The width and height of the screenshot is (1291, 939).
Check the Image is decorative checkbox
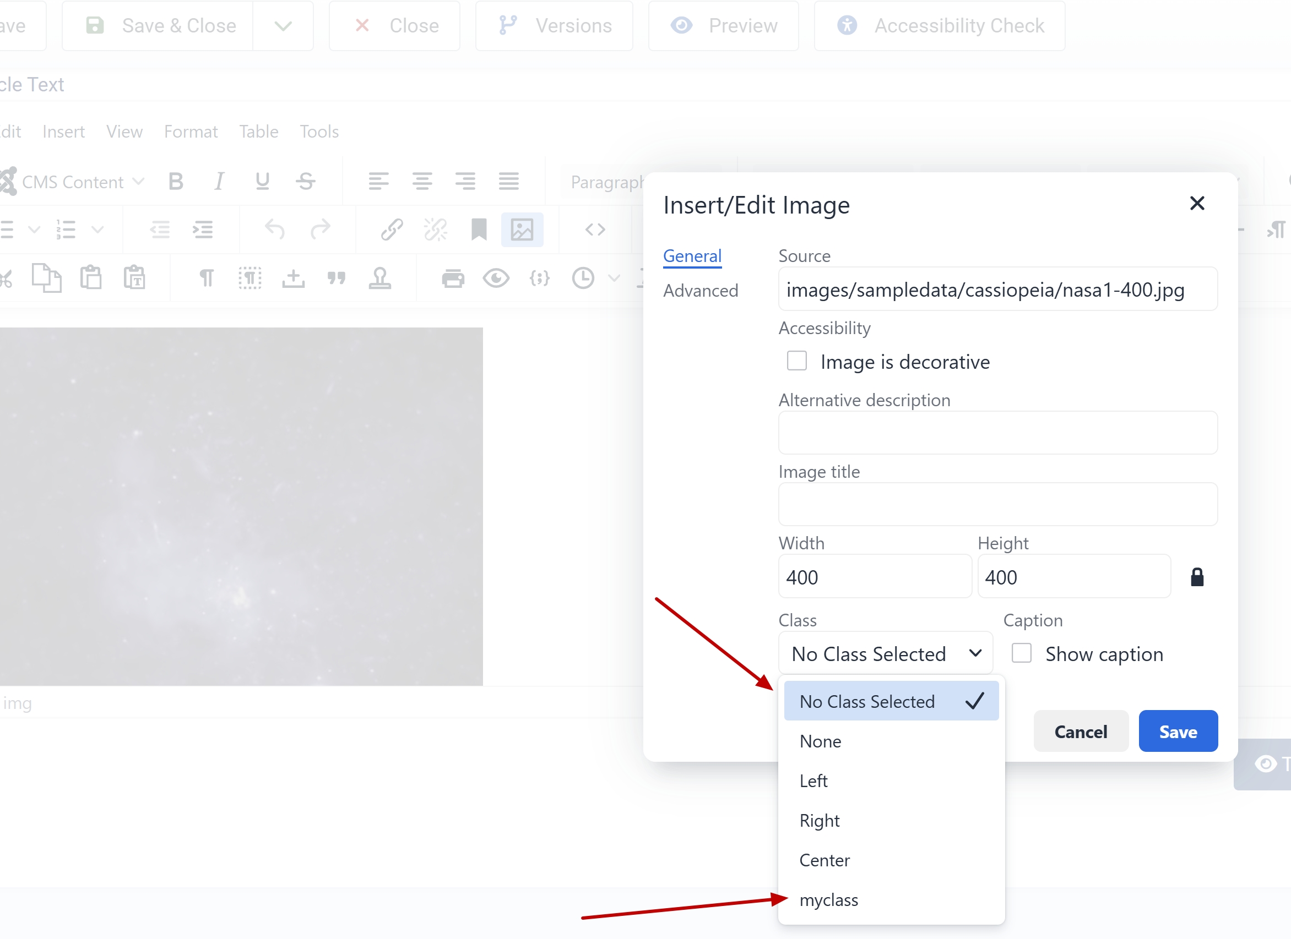point(797,361)
